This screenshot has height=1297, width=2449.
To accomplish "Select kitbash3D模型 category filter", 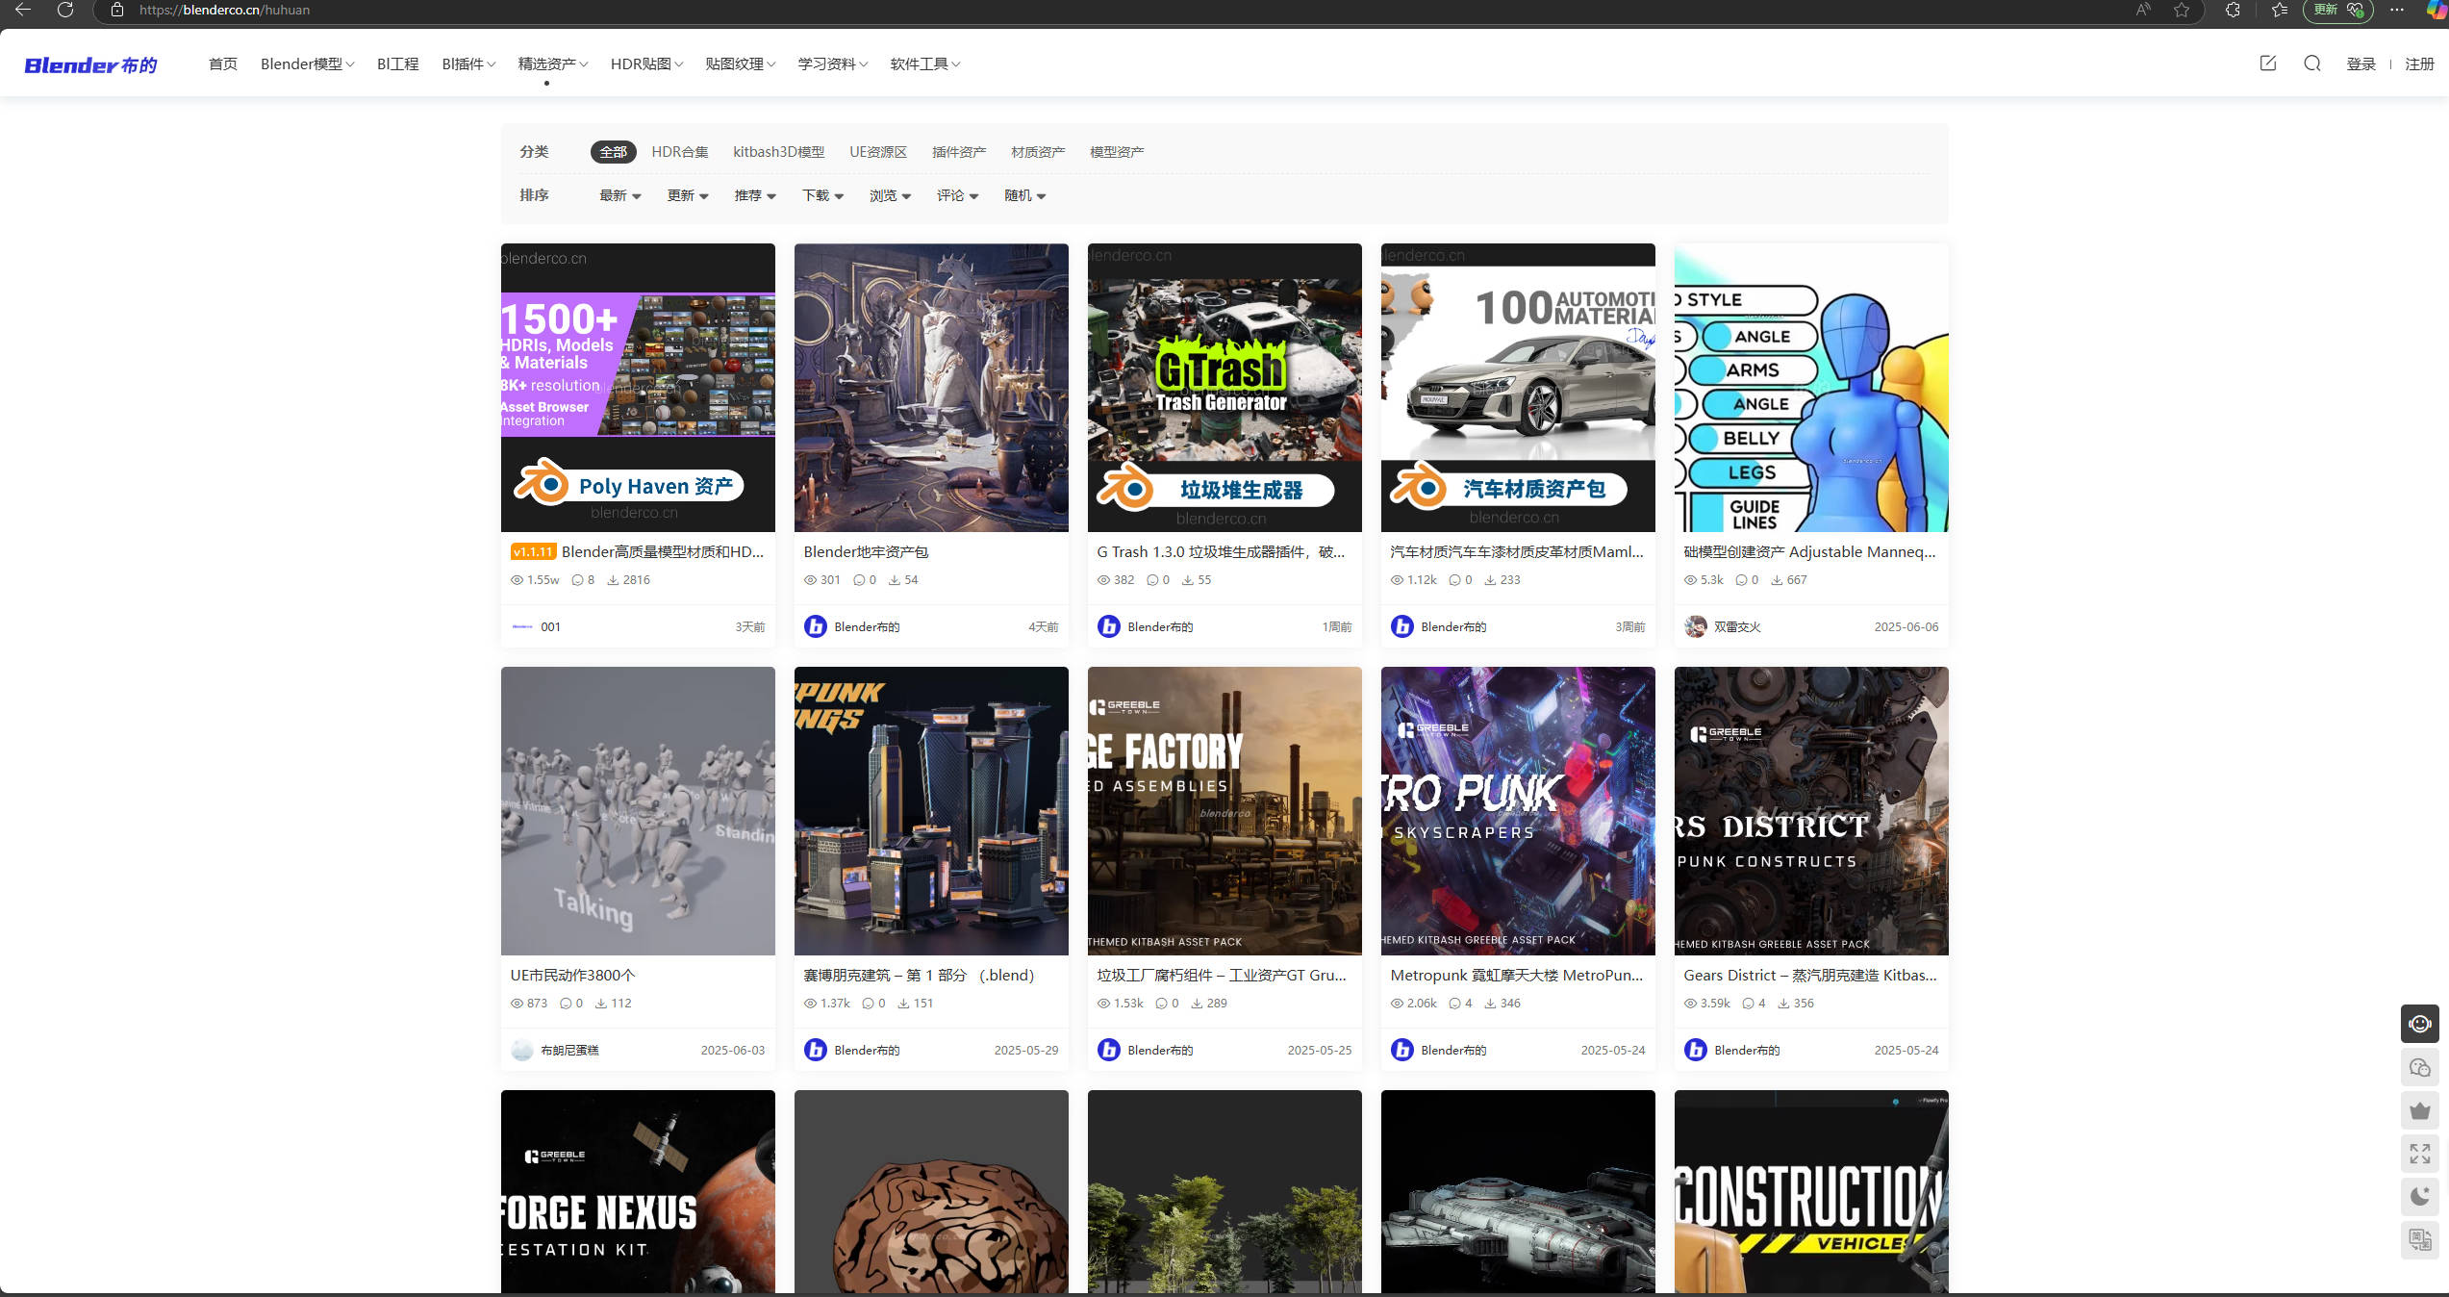I will (x=778, y=152).
